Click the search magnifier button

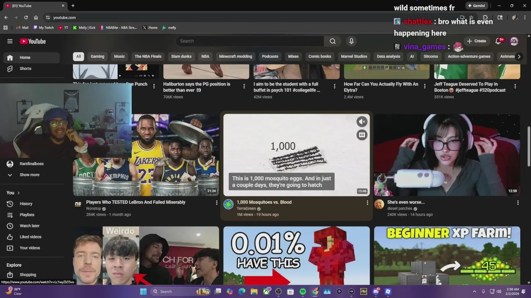click(x=333, y=41)
